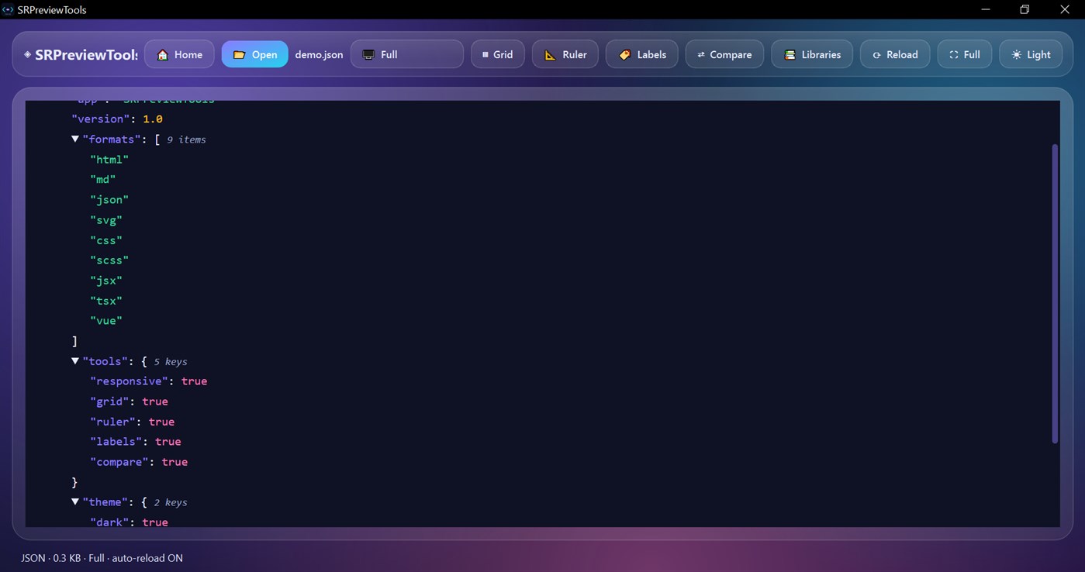Click the "responsive" key
1085x572 pixels.
[x=129, y=381]
